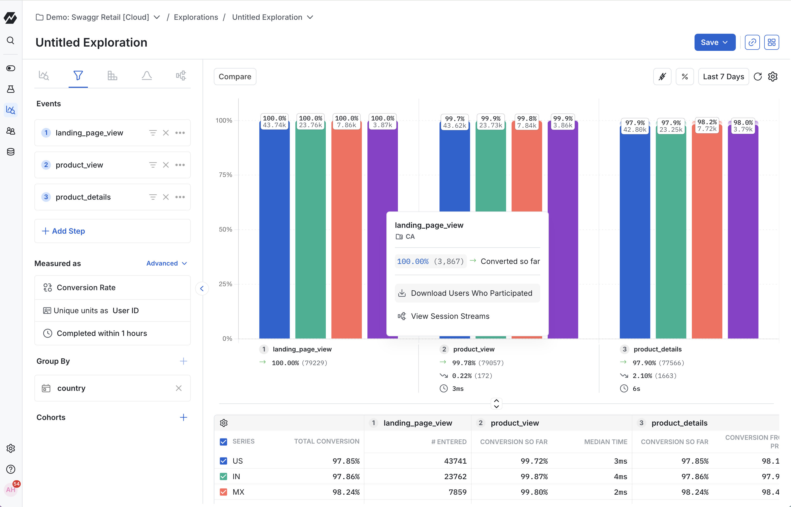Expand the Demo: Swaggr Retail project dropdown
This screenshot has height=507, width=791.
click(x=157, y=17)
